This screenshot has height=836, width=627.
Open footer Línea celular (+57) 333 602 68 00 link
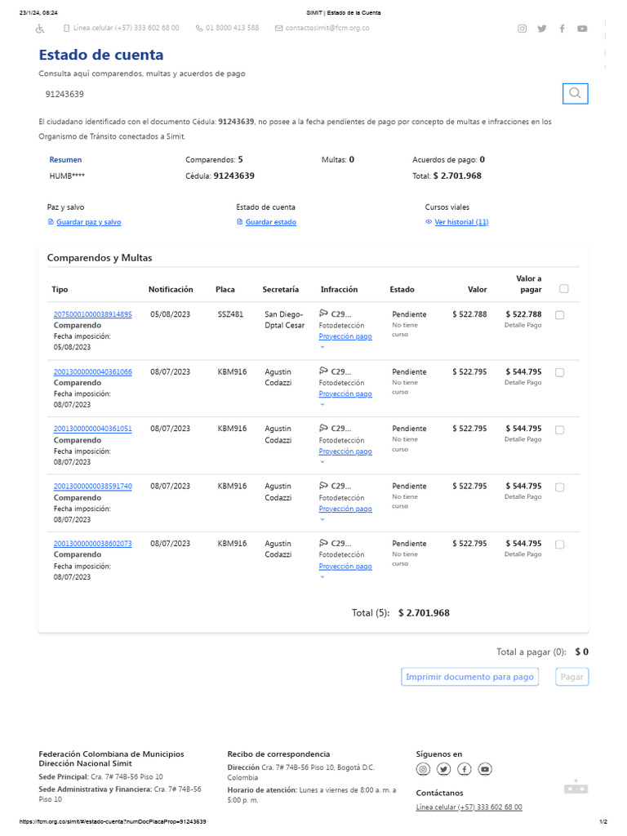click(469, 807)
